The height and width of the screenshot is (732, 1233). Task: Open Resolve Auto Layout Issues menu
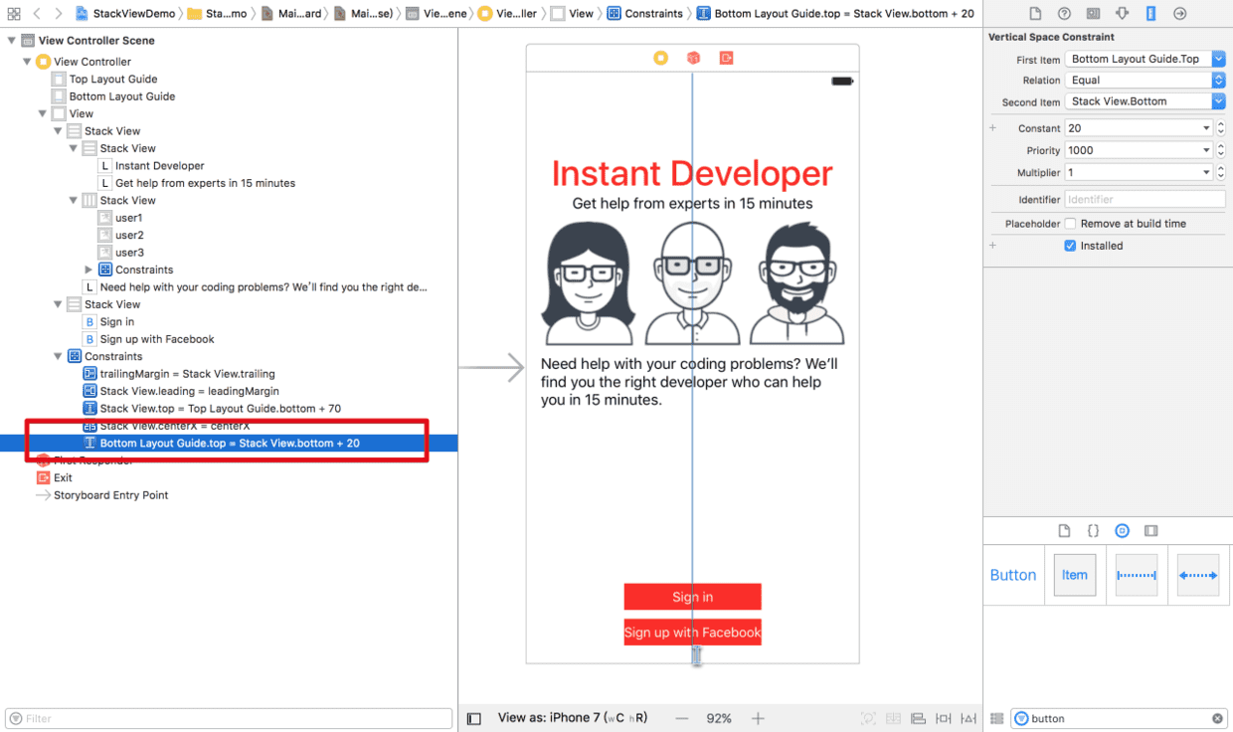968,718
